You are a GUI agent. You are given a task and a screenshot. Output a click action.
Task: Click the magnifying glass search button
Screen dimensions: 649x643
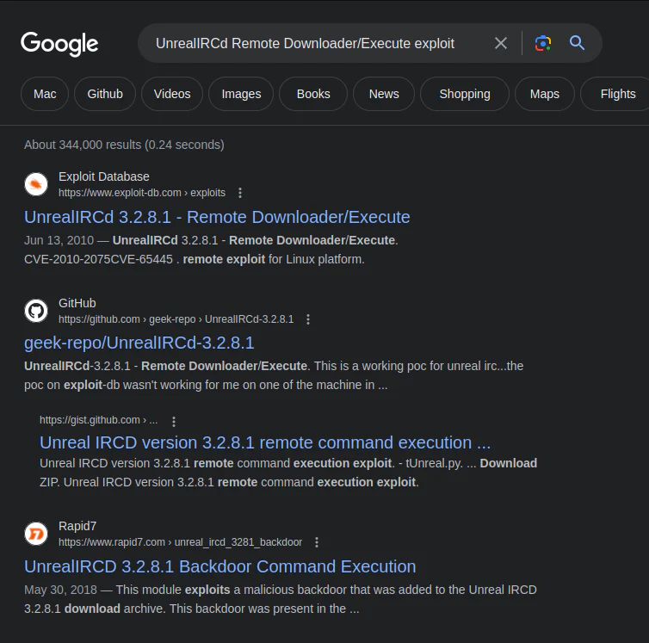tap(577, 43)
